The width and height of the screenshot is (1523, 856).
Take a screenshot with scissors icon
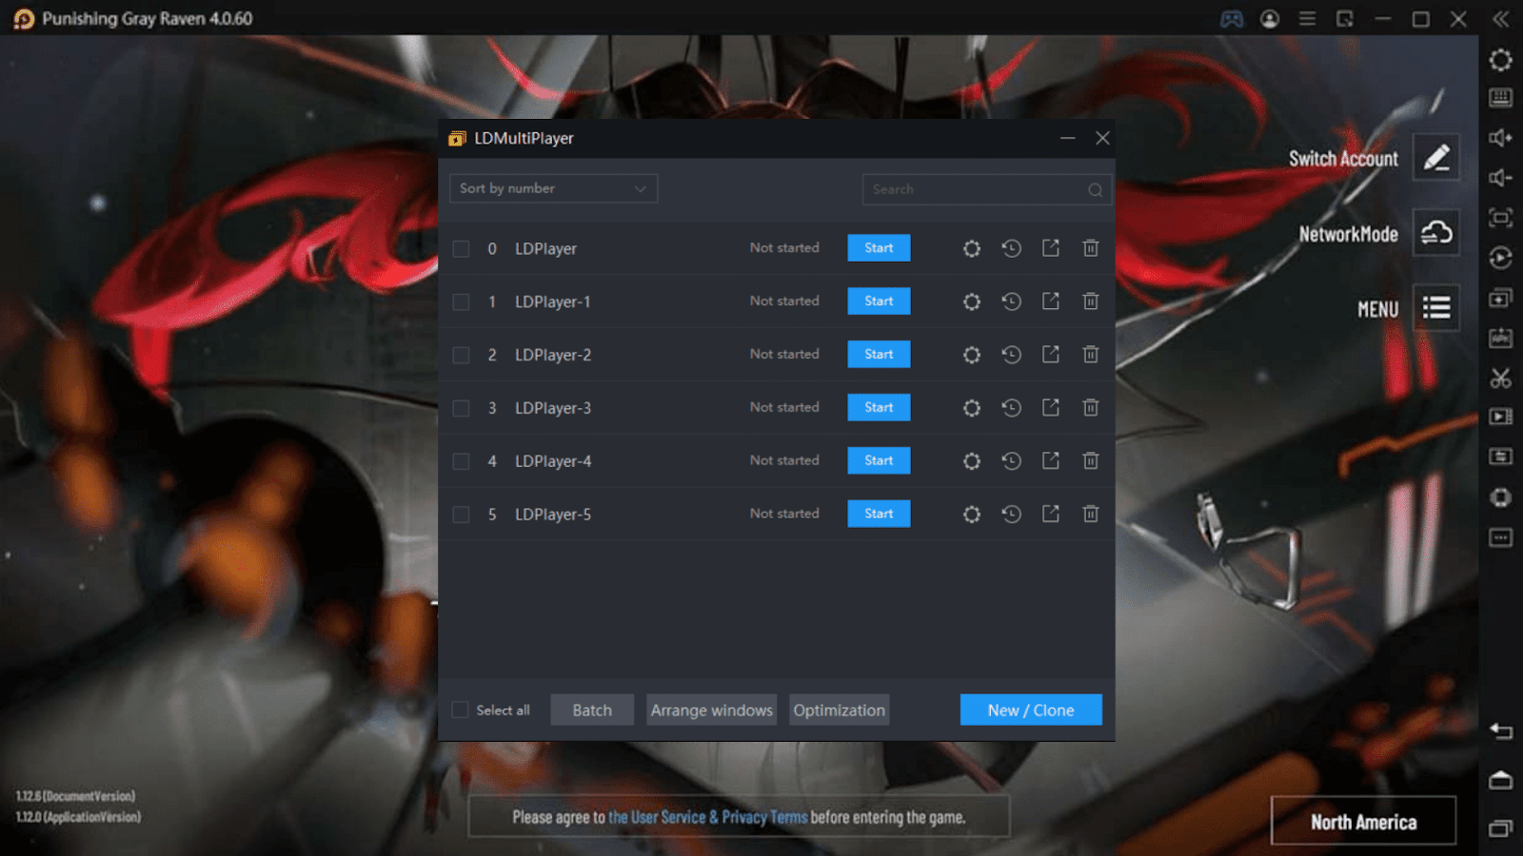pyautogui.click(x=1500, y=379)
